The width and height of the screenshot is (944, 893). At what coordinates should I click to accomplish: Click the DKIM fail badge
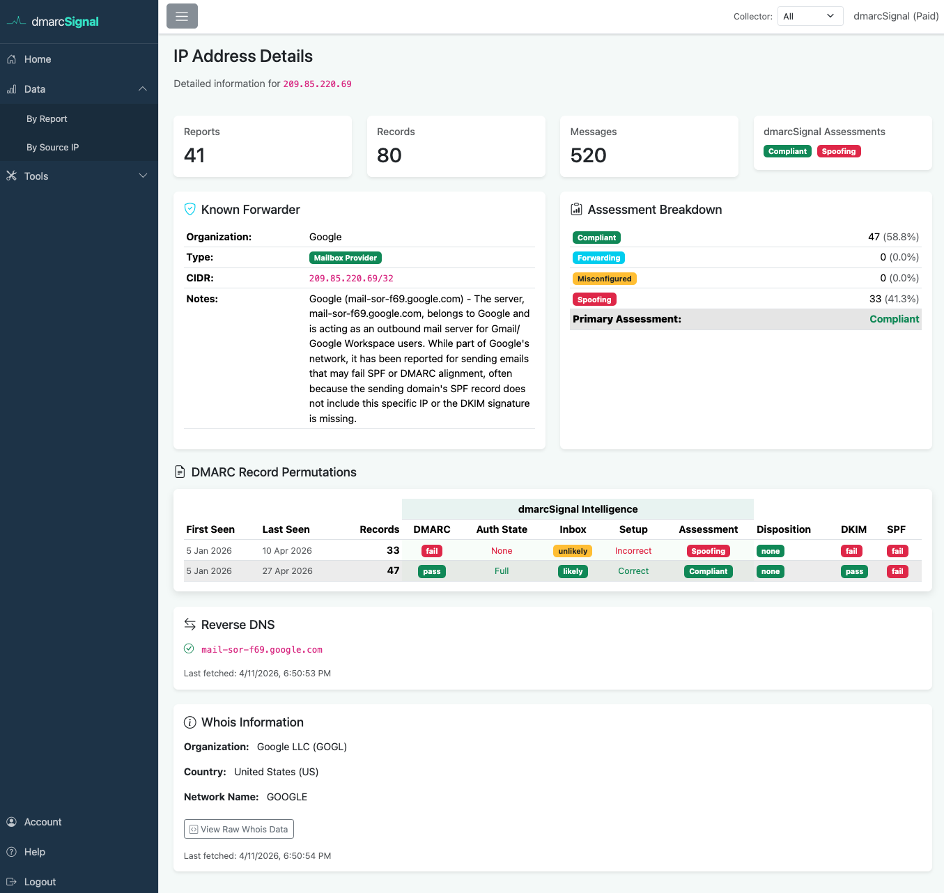(x=851, y=551)
